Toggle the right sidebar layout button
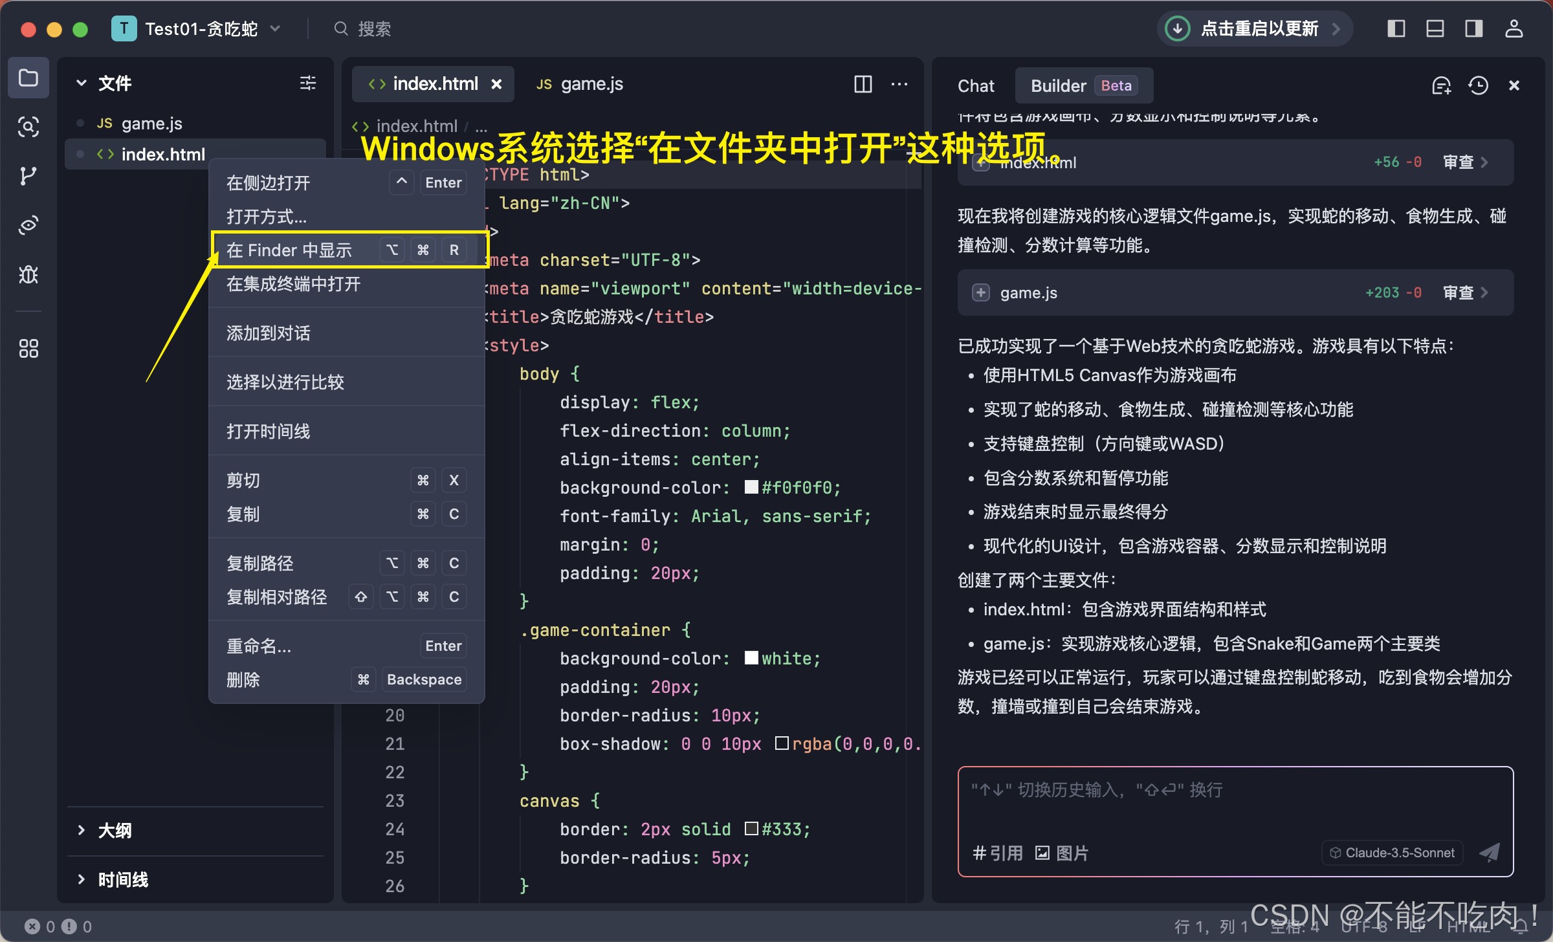Viewport: 1553px width, 942px height. click(x=1473, y=29)
